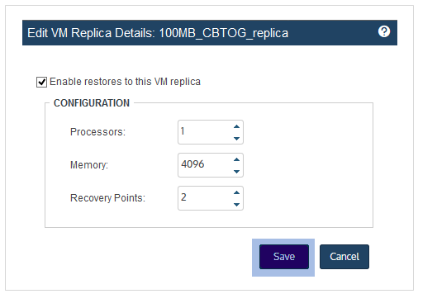
Task: Decrease Memory using the down arrow
Action: point(236,172)
